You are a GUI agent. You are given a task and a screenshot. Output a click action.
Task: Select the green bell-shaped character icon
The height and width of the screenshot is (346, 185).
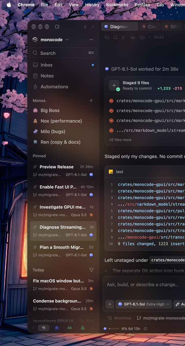pos(83,328)
